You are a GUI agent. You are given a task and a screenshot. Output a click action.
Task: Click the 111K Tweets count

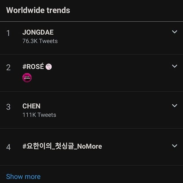tap(39, 115)
